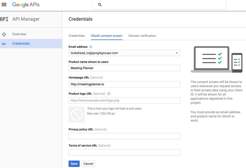
Task: Click 'You must provide an email address' note
Action: click(215, 116)
